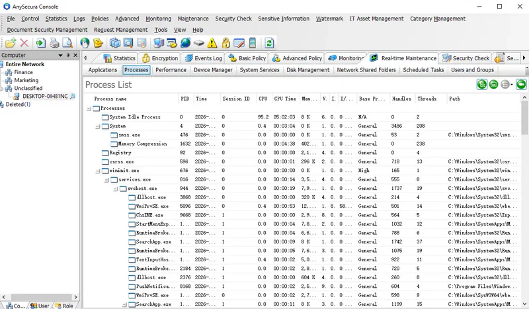The height and width of the screenshot is (309, 529).
Task: Click the yellow warning triangle icon
Action: coord(212,43)
